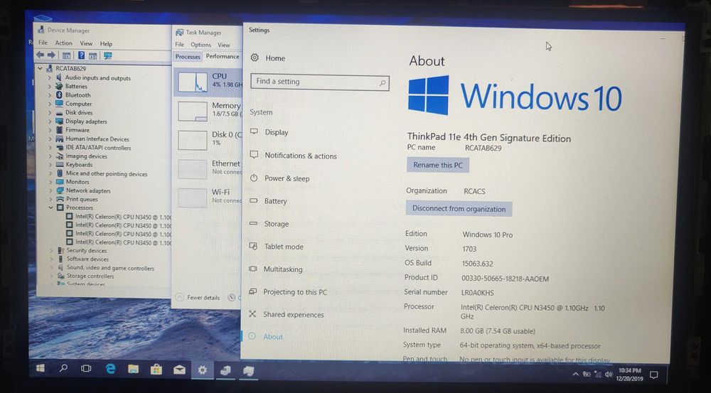The width and height of the screenshot is (711, 393).
Task: Click into Find a setting box
Action: tap(320, 82)
